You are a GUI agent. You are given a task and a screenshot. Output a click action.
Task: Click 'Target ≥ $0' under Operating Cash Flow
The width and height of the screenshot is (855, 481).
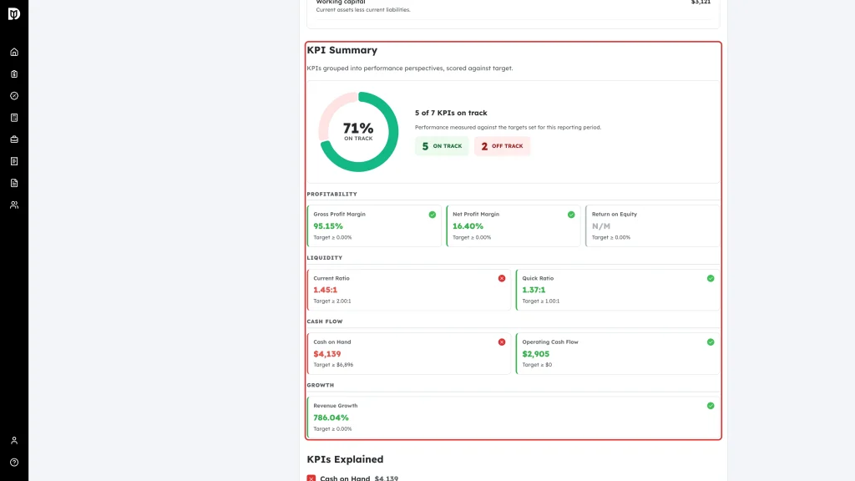tap(537, 365)
